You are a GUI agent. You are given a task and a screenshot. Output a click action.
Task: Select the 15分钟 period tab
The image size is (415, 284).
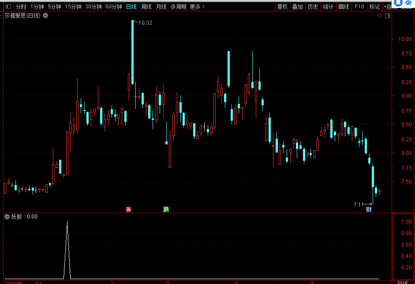coord(73,7)
